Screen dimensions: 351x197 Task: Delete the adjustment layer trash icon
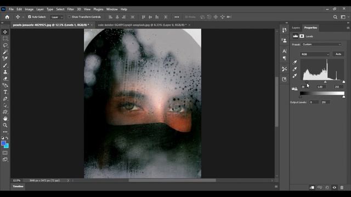342,187
